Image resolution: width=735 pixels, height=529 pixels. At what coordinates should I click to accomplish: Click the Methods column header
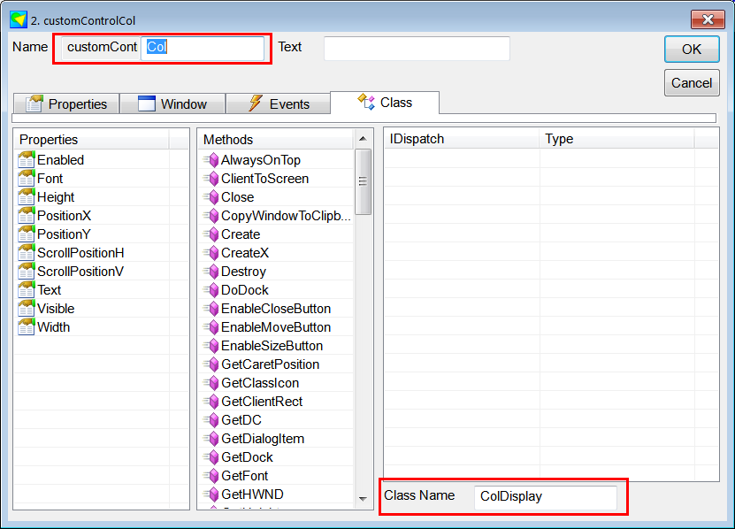pyautogui.click(x=277, y=139)
